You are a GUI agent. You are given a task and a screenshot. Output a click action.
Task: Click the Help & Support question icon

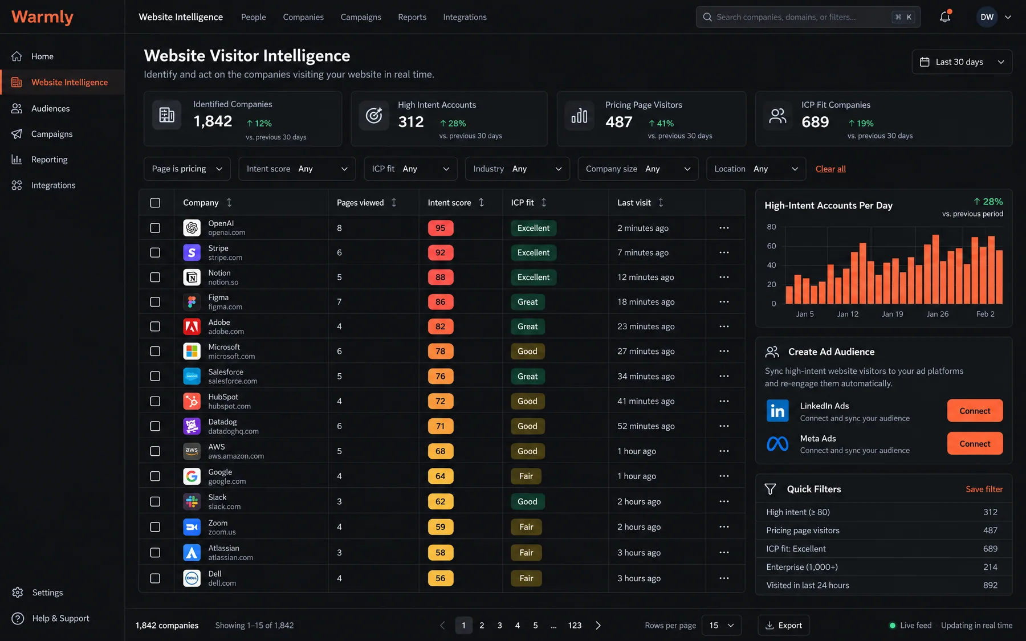click(18, 618)
